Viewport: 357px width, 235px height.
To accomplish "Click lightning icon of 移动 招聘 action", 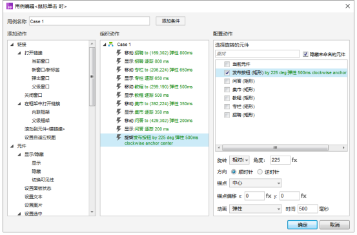I will pos(119,52).
